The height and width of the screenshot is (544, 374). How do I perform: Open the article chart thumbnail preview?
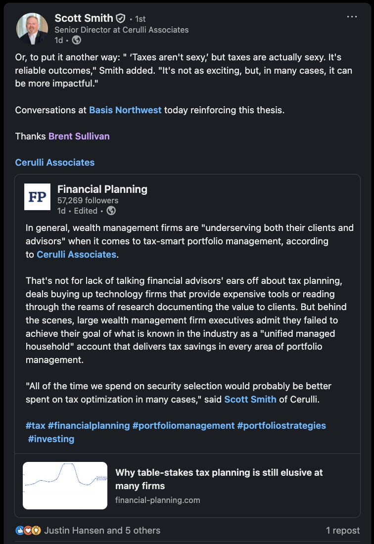65,485
